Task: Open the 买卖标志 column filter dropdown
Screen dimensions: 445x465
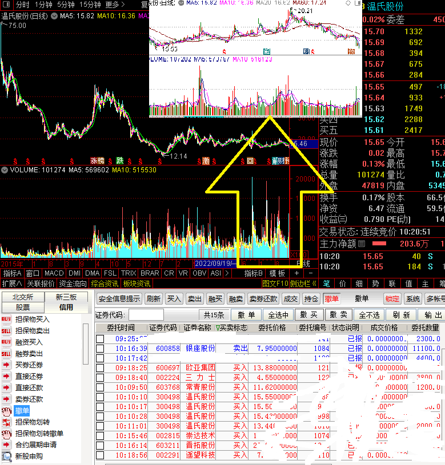Action: coord(218,328)
